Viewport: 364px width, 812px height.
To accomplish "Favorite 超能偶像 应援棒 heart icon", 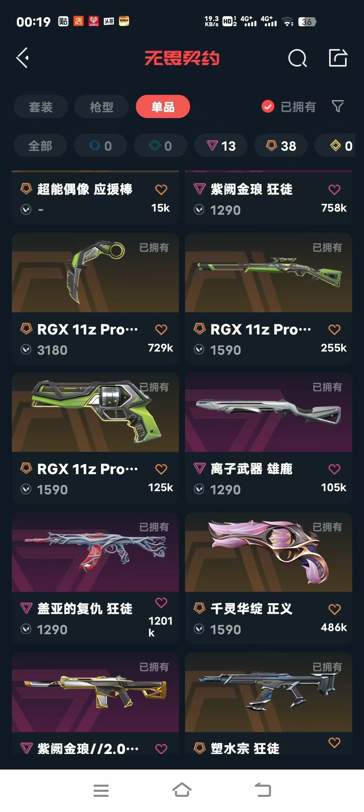I will tap(161, 190).
